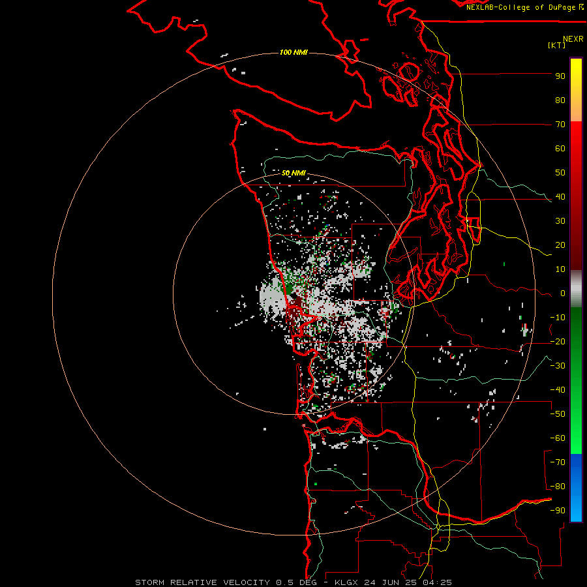Click the 100 NMI range ring label

293,52
